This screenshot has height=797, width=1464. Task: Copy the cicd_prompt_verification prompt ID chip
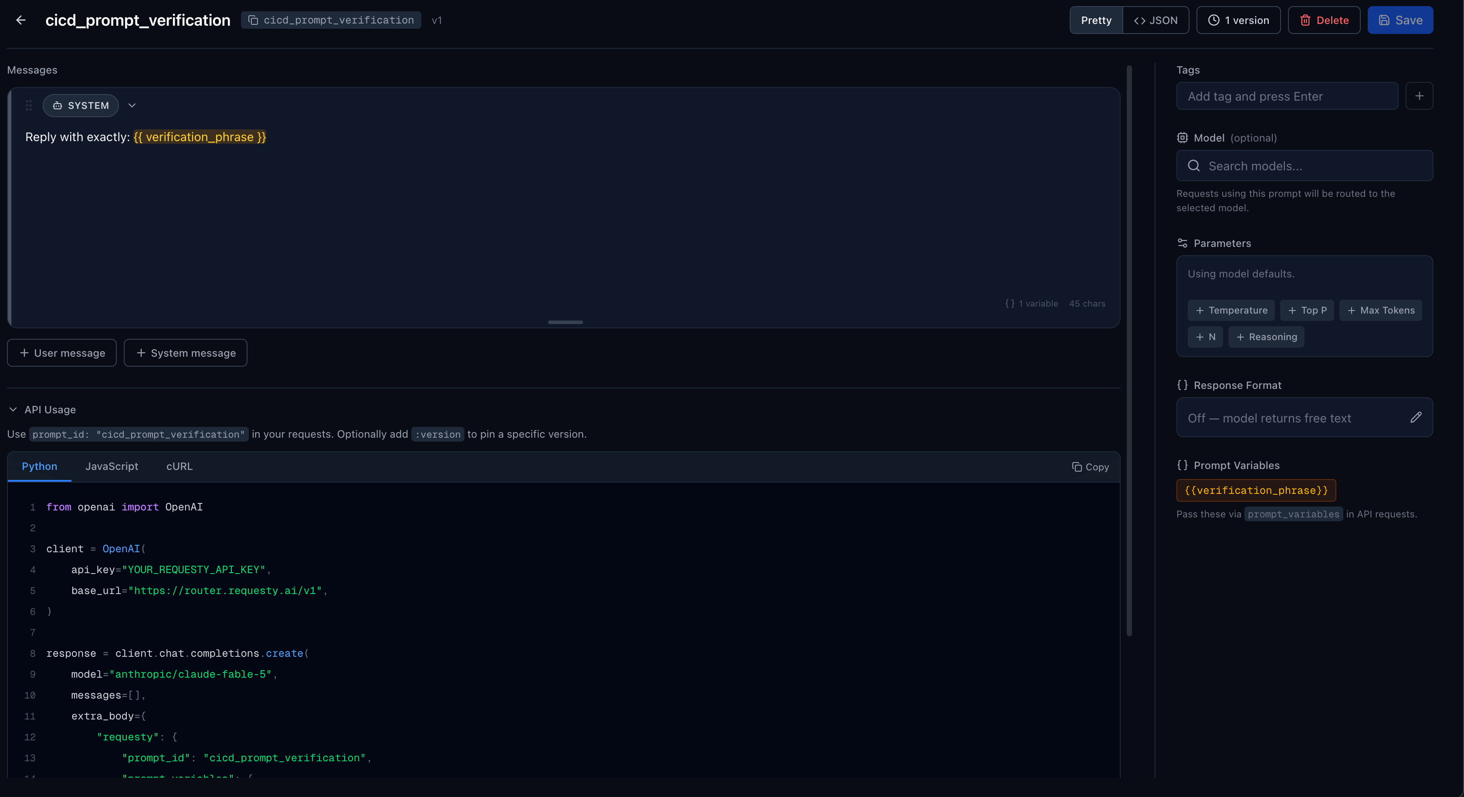point(331,20)
